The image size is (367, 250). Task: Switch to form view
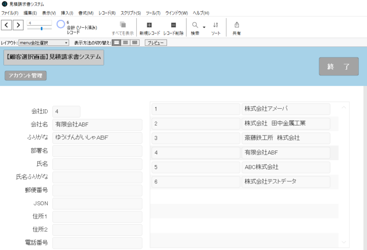pos(117,43)
